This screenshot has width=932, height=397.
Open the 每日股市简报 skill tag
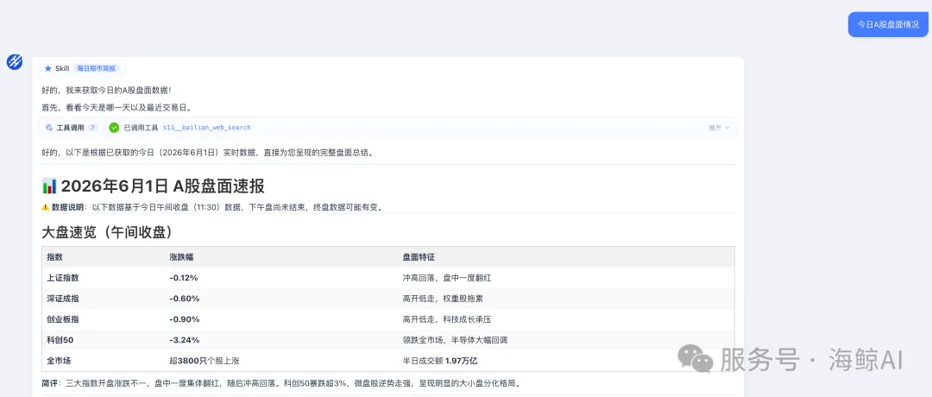(97, 69)
